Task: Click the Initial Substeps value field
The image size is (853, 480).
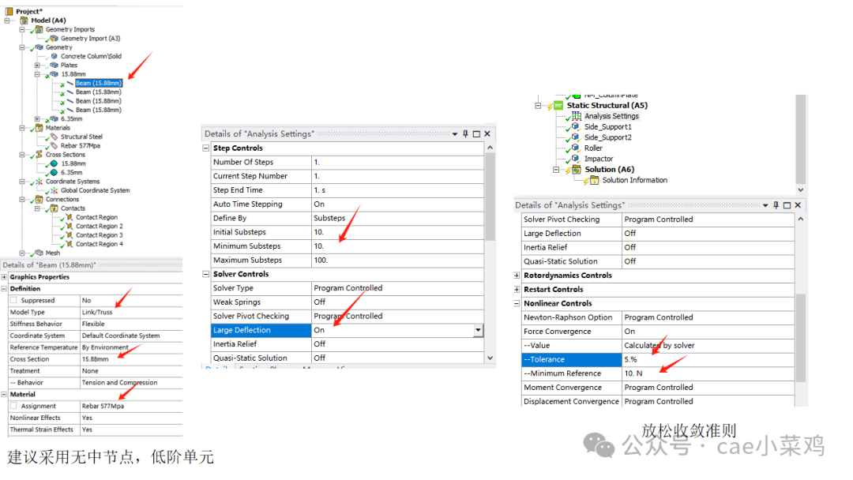Action: (x=397, y=232)
